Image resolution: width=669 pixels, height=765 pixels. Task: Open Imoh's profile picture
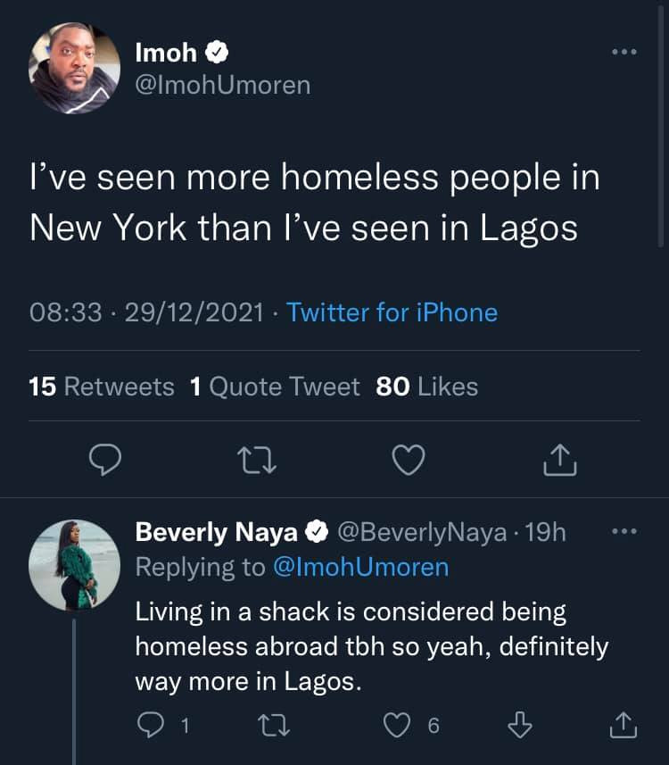[74, 69]
